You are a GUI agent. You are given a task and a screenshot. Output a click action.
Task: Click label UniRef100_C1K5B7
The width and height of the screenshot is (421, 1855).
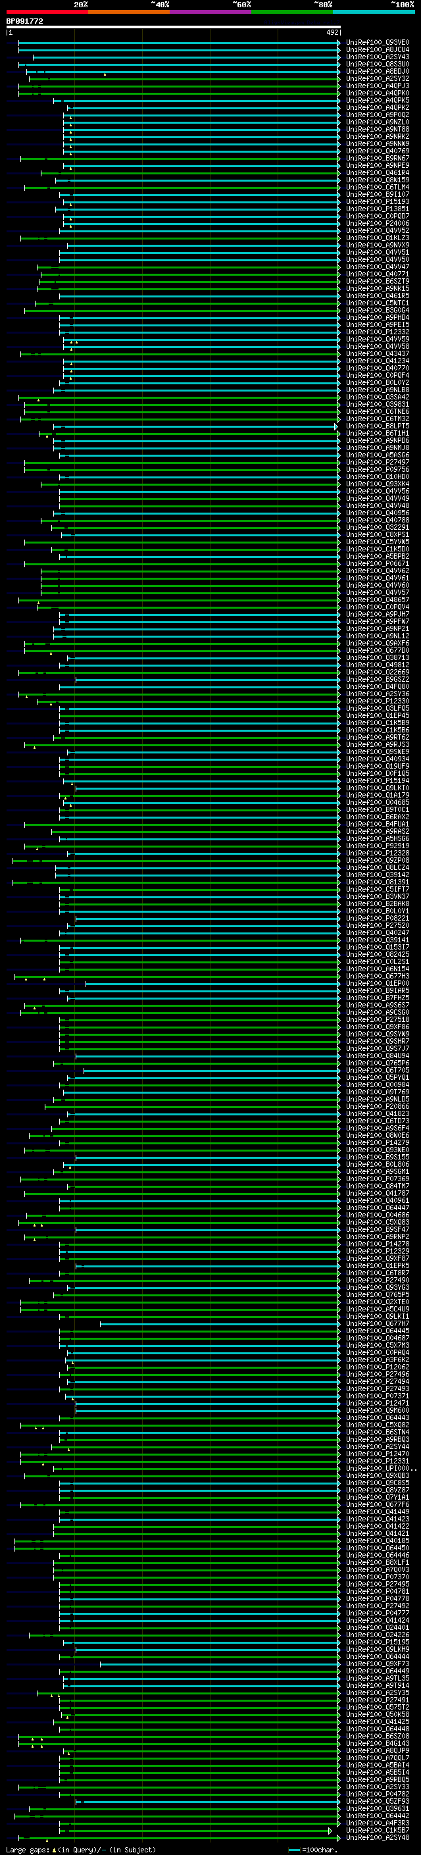tap(377, 1830)
